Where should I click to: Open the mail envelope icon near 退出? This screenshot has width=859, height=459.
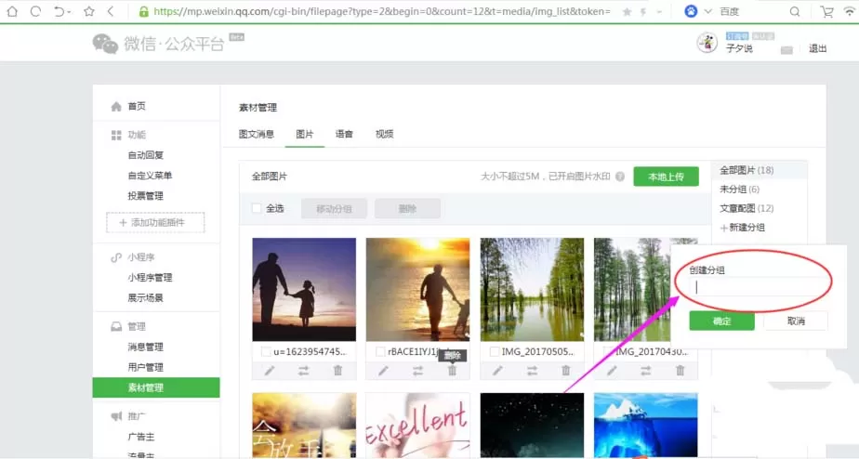786,50
